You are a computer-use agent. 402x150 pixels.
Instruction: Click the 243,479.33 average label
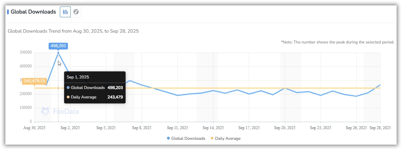click(35, 81)
